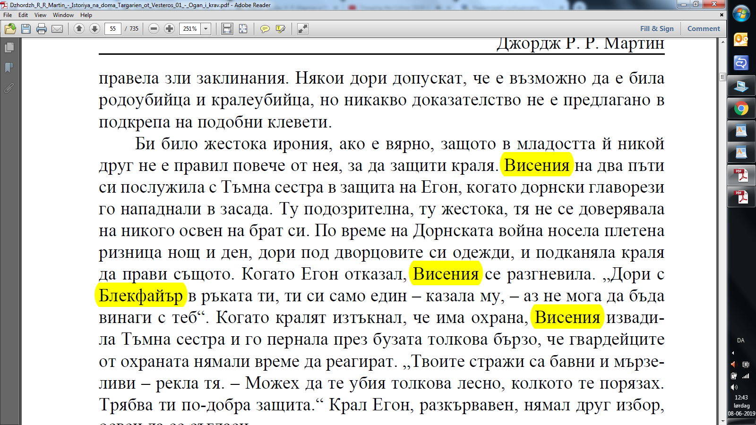
Task: Send the file by email envelope icon
Action: click(57, 29)
